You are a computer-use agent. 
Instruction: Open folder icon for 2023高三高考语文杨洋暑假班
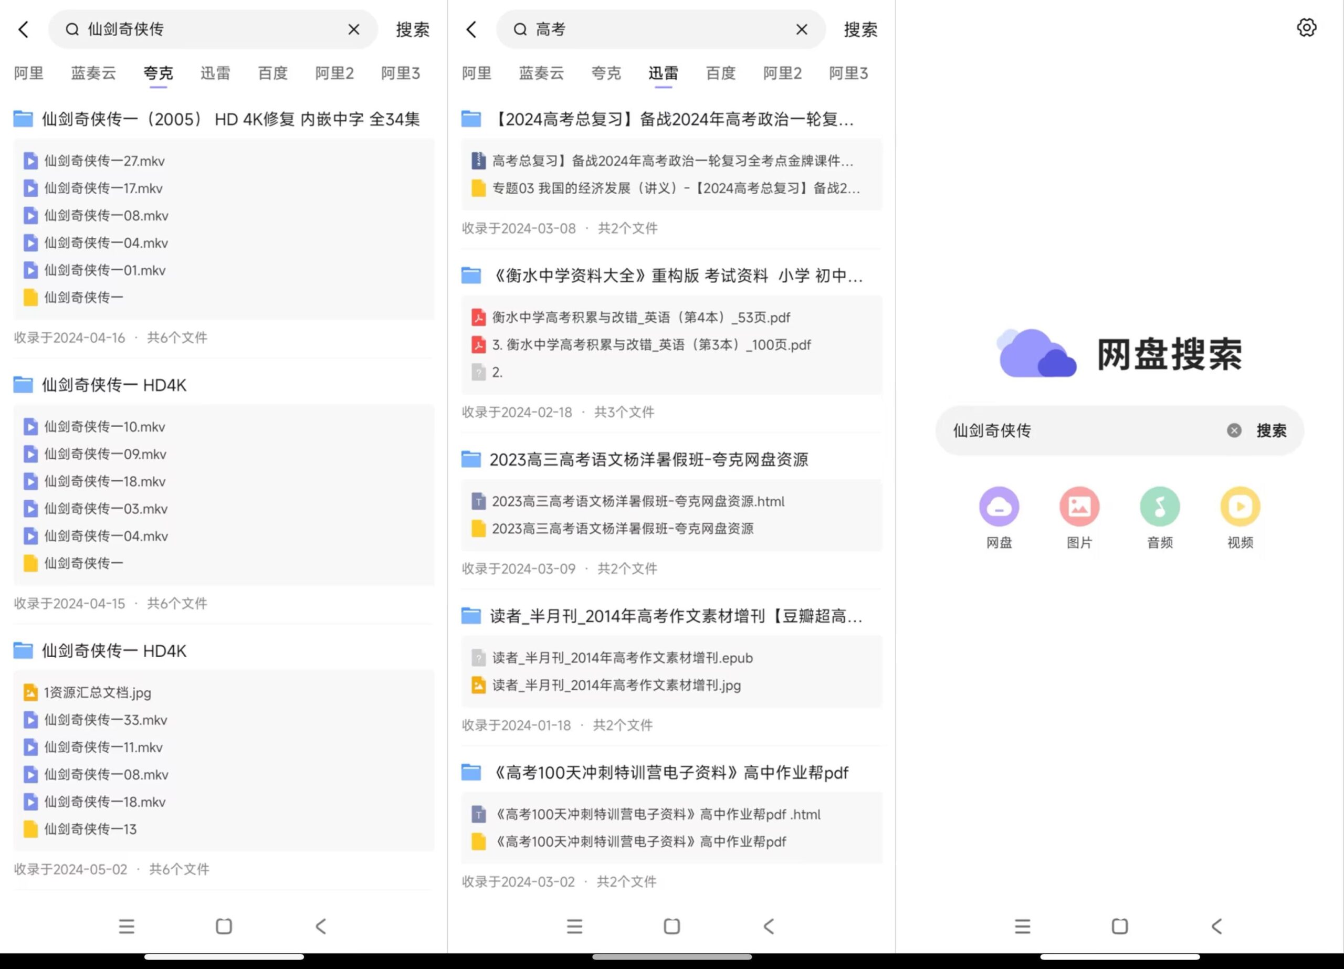point(471,459)
